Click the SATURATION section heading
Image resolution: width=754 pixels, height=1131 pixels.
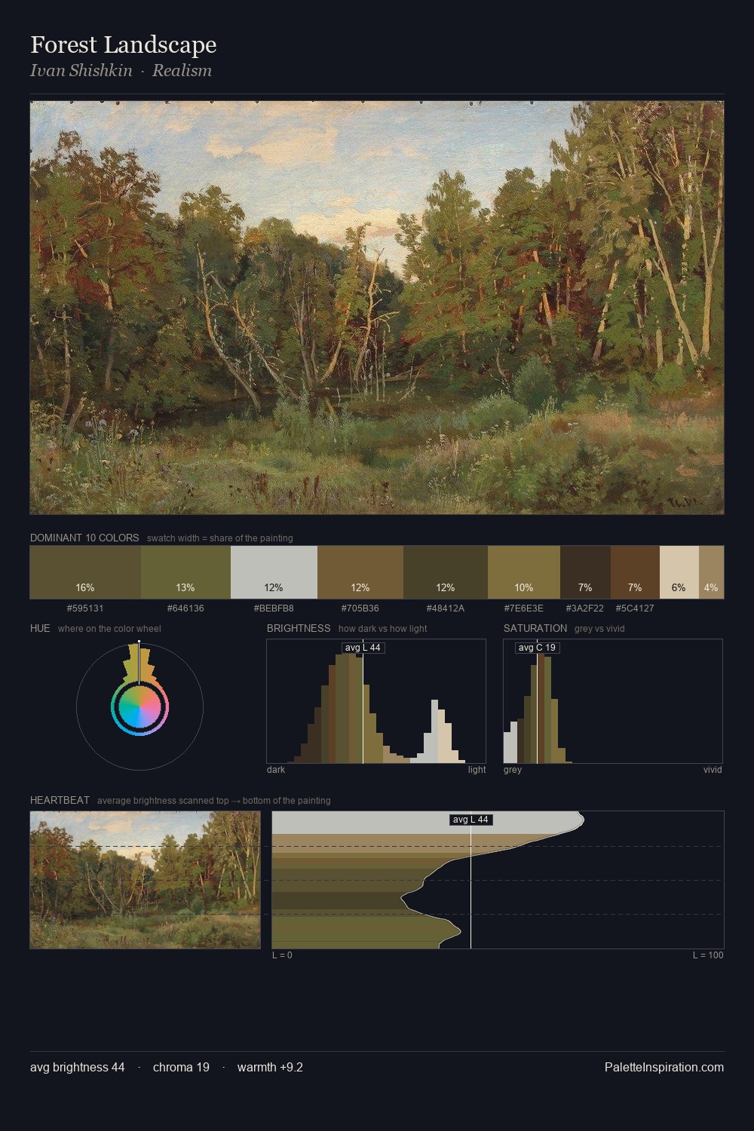535,628
